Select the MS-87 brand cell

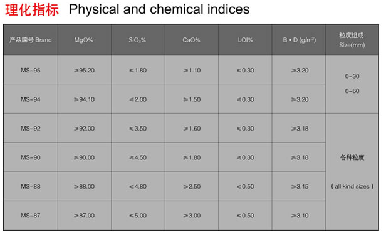pos(31,216)
